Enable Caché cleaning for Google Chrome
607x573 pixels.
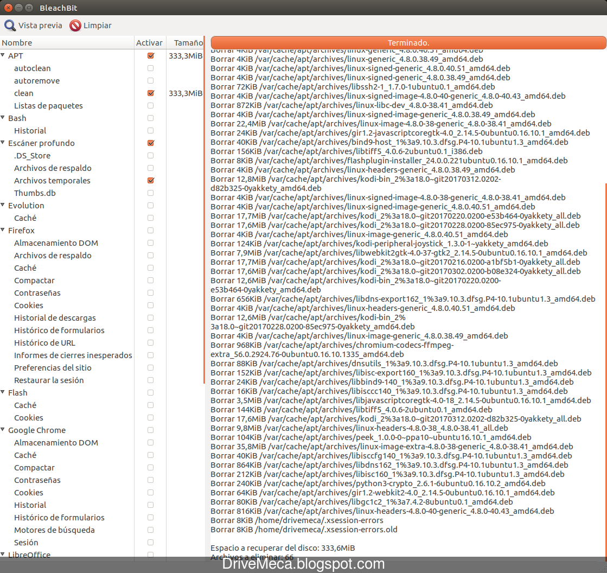[150, 455]
